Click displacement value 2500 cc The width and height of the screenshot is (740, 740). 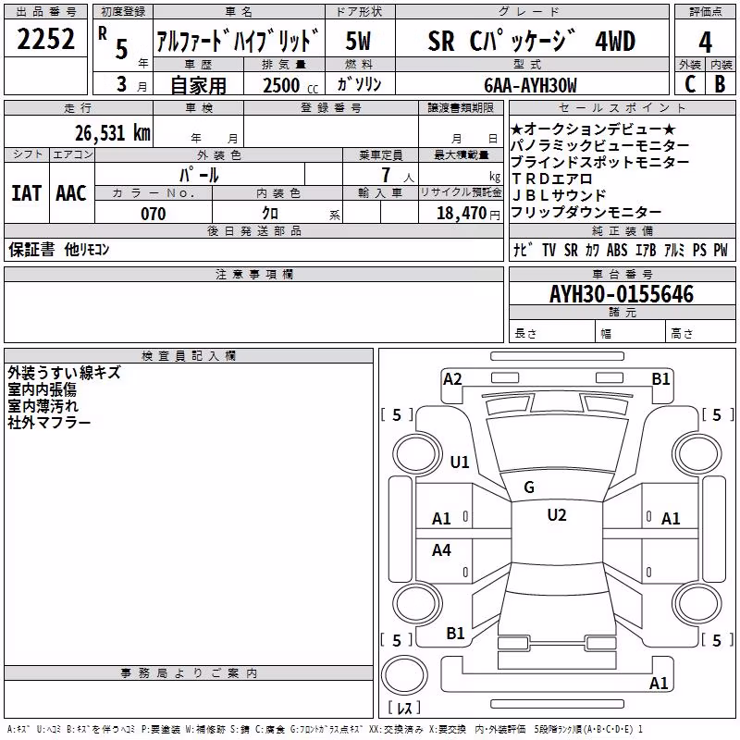[290, 85]
